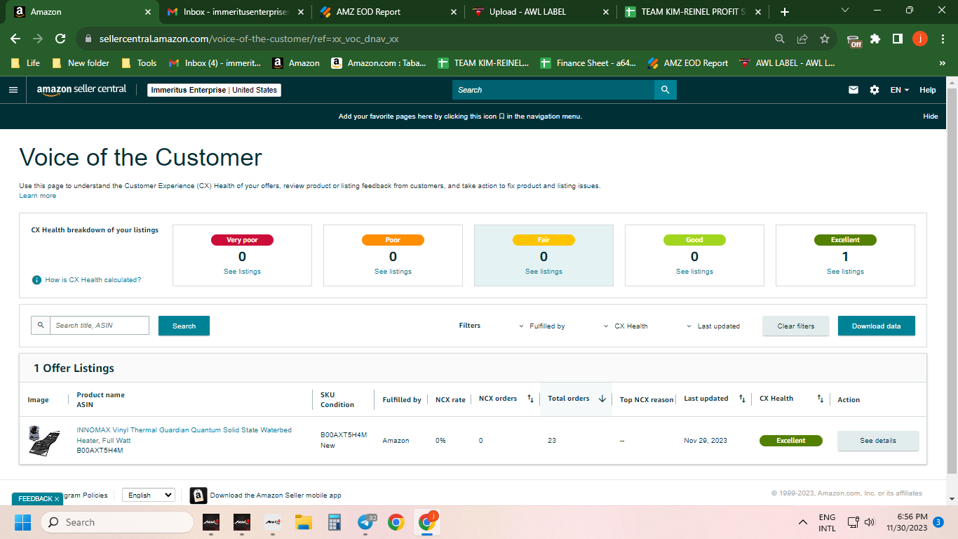Viewport: 958px width, 539px height.
Task: Open the Extensions puzzle icon
Action: click(875, 39)
